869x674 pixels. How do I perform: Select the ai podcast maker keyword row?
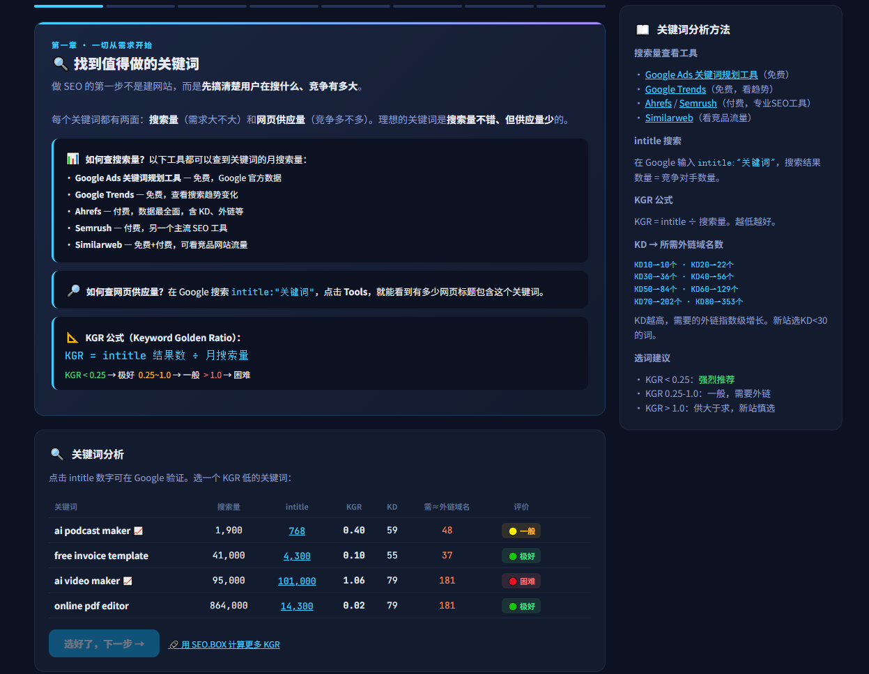(x=320, y=531)
